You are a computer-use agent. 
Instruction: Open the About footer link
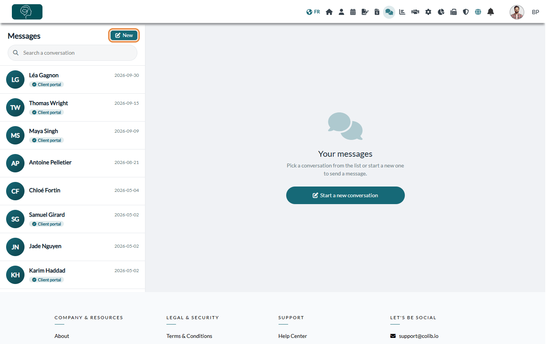62,336
